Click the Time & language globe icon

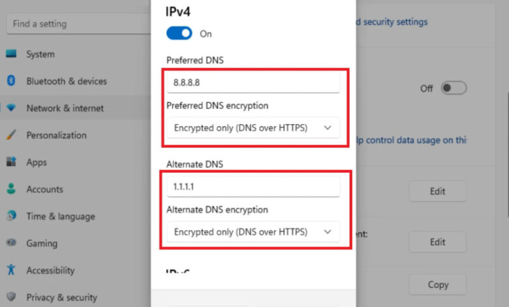coord(11,216)
